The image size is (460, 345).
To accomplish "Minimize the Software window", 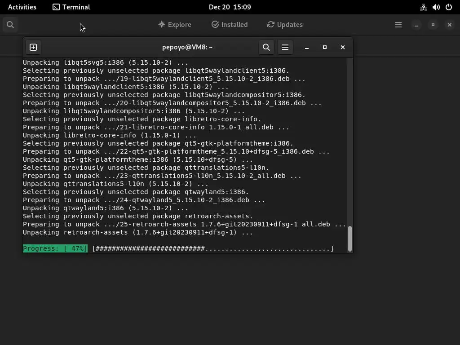I will click(x=416, y=25).
